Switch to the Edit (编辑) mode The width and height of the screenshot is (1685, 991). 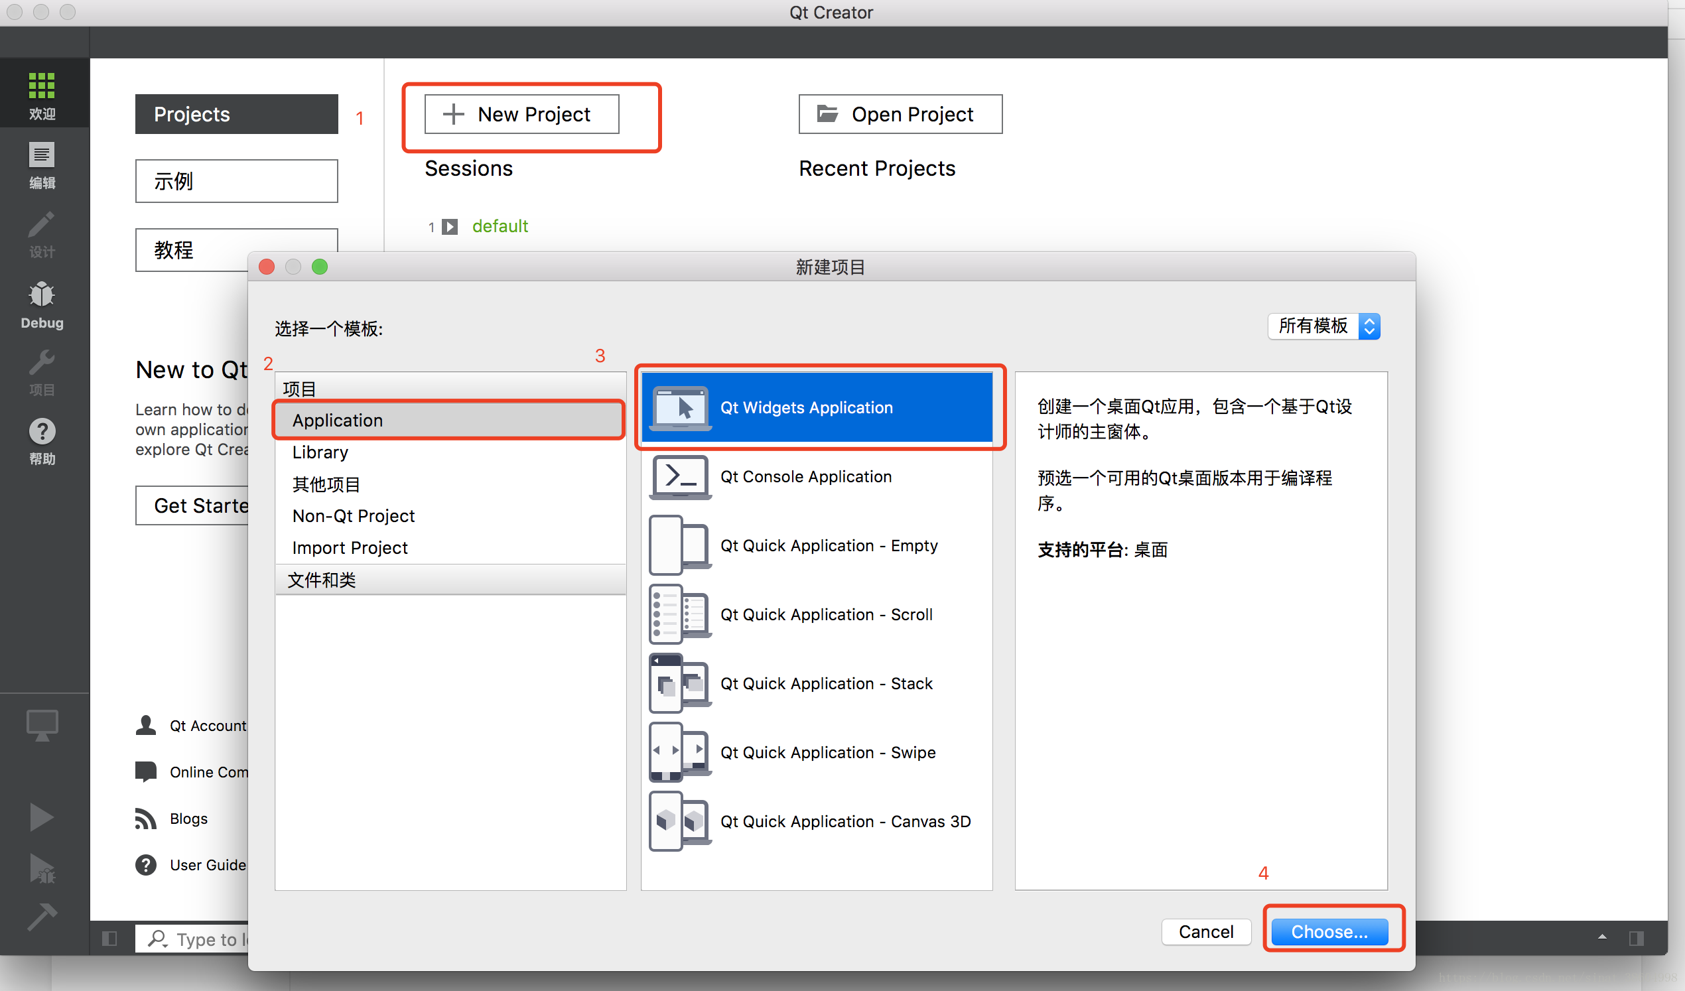coord(41,166)
